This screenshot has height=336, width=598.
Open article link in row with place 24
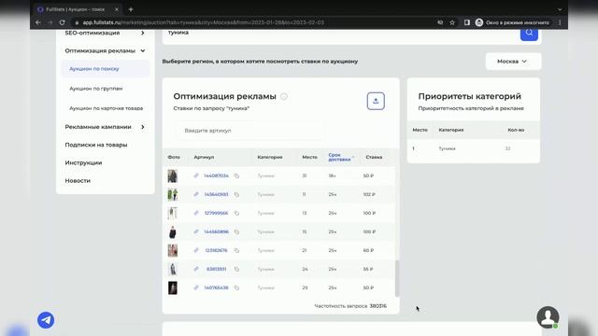(216, 269)
